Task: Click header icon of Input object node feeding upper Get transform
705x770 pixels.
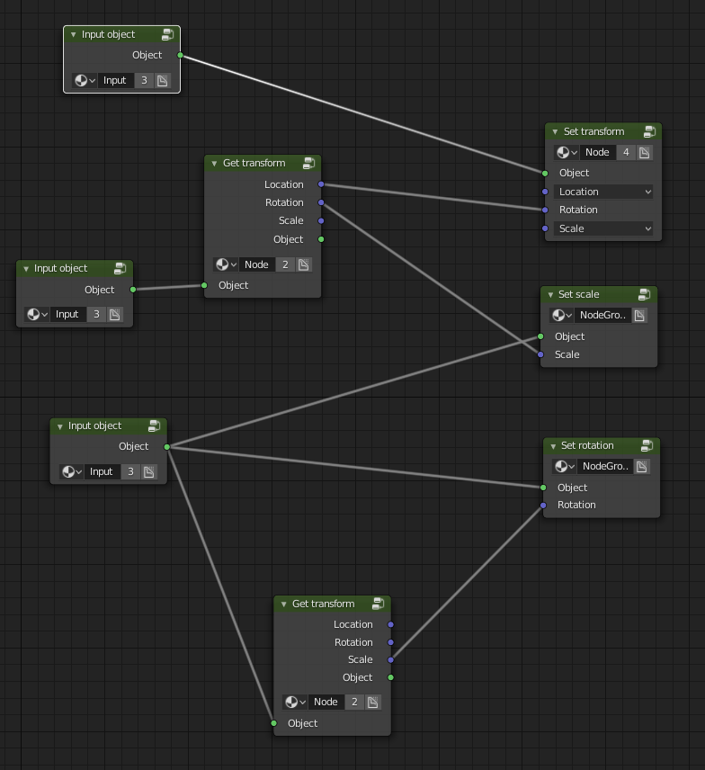Action: point(120,268)
